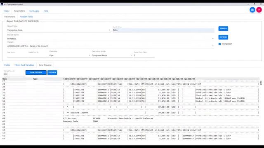Open Execution Mode dropdown showing Foreground Mode

click(x=112, y=55)
